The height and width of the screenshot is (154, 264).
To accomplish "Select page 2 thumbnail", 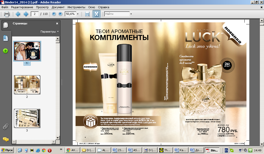I will pyautogui.click(x=27, y=85).
